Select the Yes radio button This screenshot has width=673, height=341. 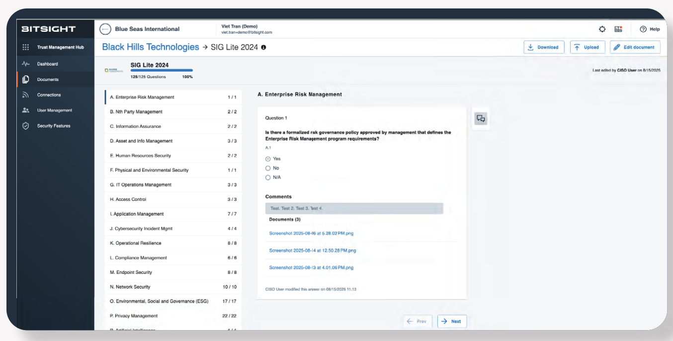coord(268,159)
